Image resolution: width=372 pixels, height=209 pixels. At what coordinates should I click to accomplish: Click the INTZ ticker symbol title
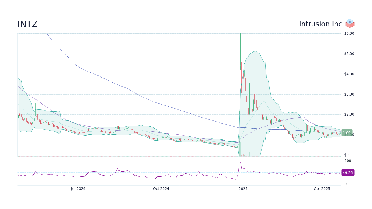28,24
